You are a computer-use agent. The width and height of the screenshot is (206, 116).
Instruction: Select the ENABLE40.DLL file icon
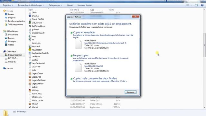click(30, 19)
